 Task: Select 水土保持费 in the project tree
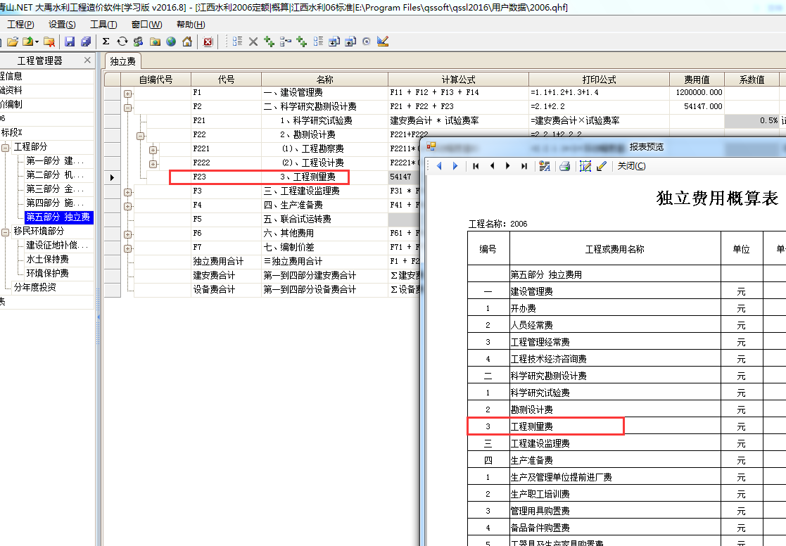(x=47, y=259)
